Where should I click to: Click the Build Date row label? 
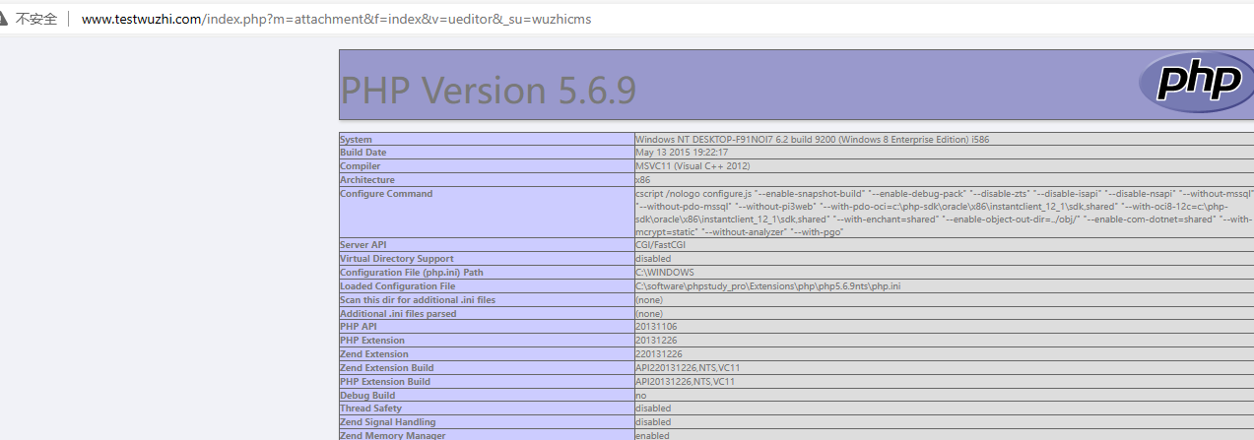[363, 153]
